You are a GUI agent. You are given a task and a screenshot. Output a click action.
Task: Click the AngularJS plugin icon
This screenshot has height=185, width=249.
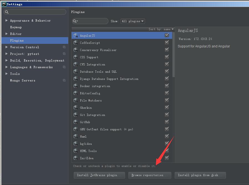[75, 36]
